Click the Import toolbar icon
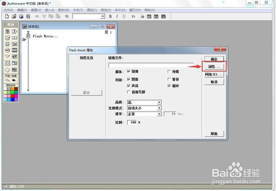The image size is (276, 191). tap(28, 16)
